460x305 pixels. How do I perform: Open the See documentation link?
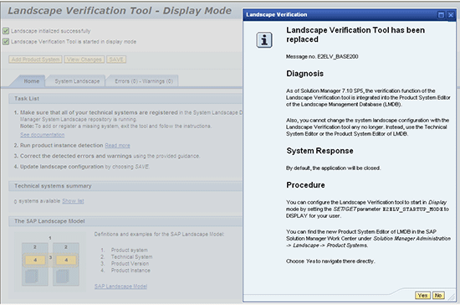tap(43, 135)
